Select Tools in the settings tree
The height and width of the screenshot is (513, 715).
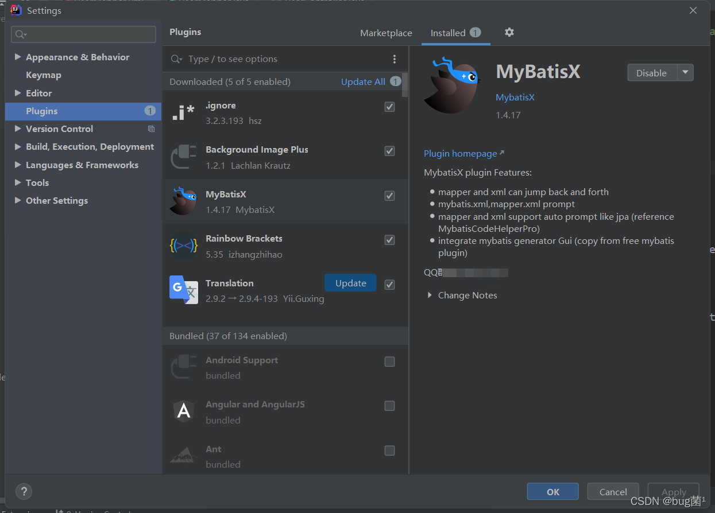click(x=37, y=182)
